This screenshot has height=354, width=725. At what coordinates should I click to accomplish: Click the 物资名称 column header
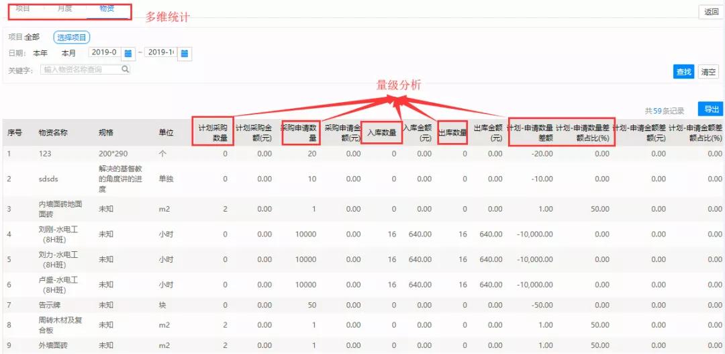pyautogui.click(x=53, y=133)
